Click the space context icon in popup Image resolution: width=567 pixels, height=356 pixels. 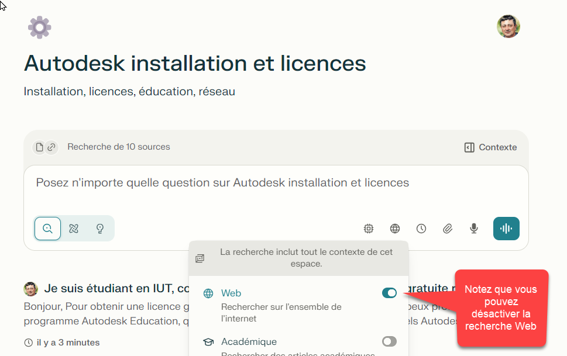click(x=200, y=258)
